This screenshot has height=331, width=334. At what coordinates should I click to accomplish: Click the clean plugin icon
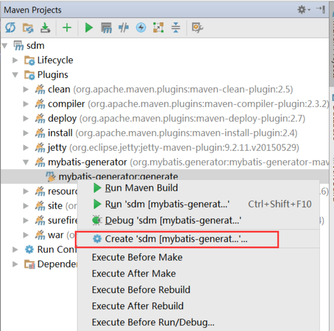40,89
